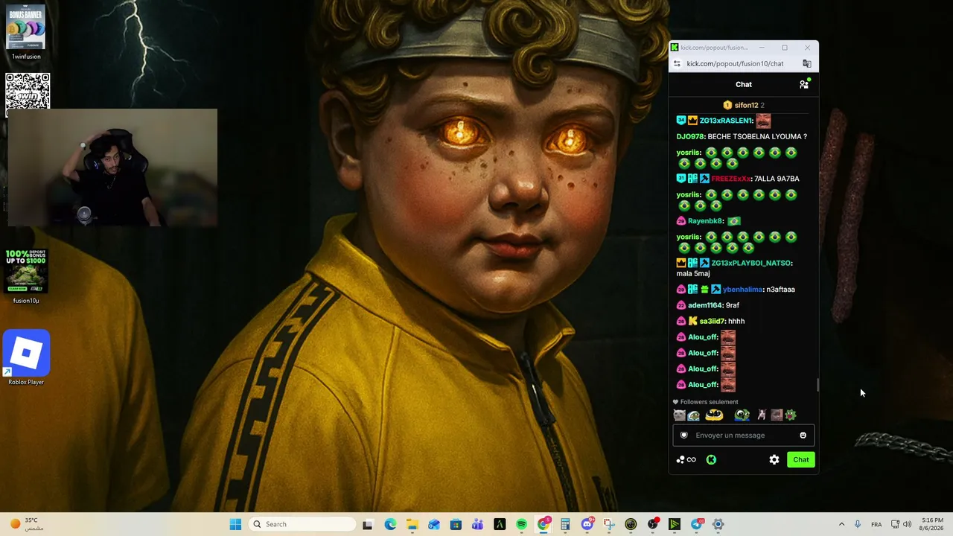This screenshot has width=953, height=536.
Task: Open Discord from the taskbar
Action: [x=587, y=524]
